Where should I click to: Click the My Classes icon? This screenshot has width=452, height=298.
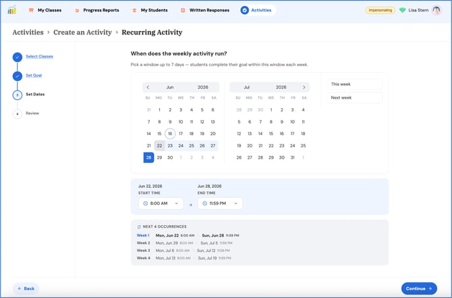31,10
